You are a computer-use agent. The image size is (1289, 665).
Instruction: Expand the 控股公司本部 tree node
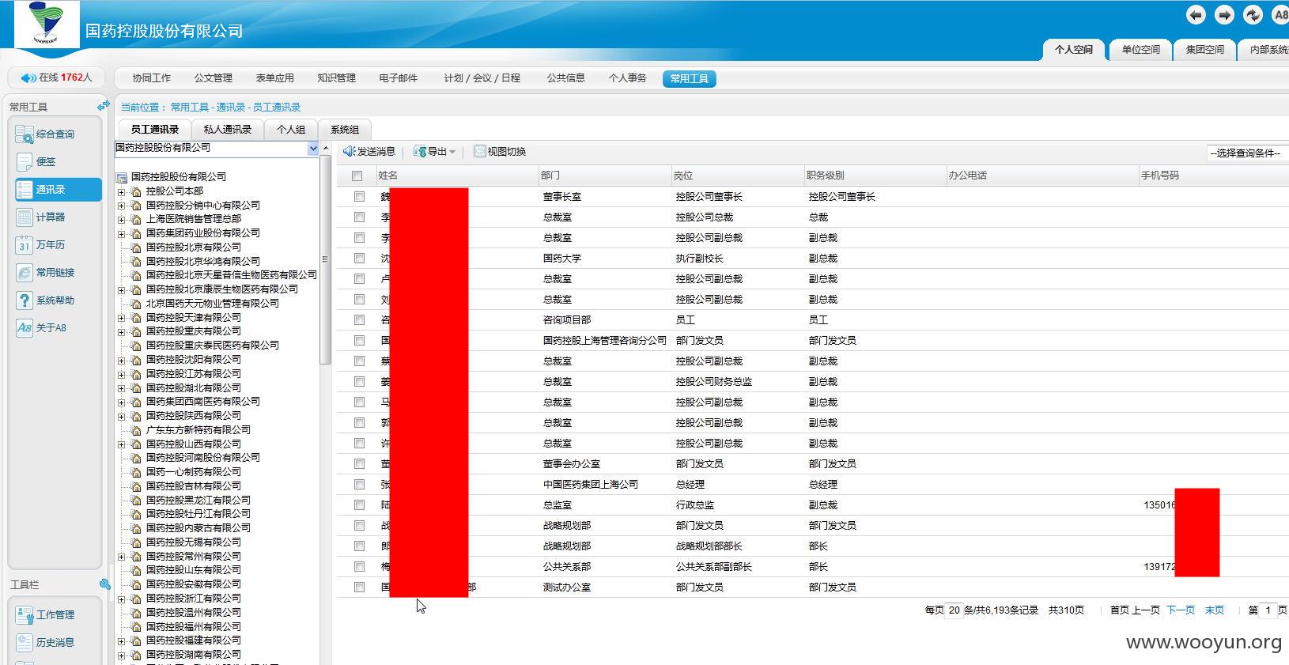[x=121, y=191]
